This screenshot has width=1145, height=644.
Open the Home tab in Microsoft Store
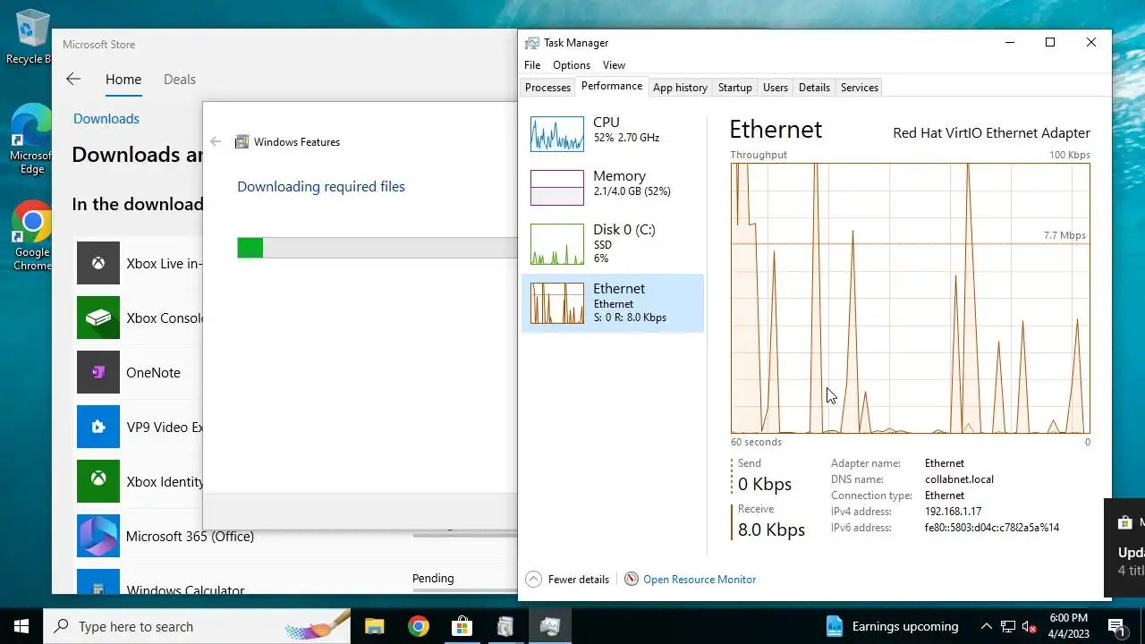[123, 80]
